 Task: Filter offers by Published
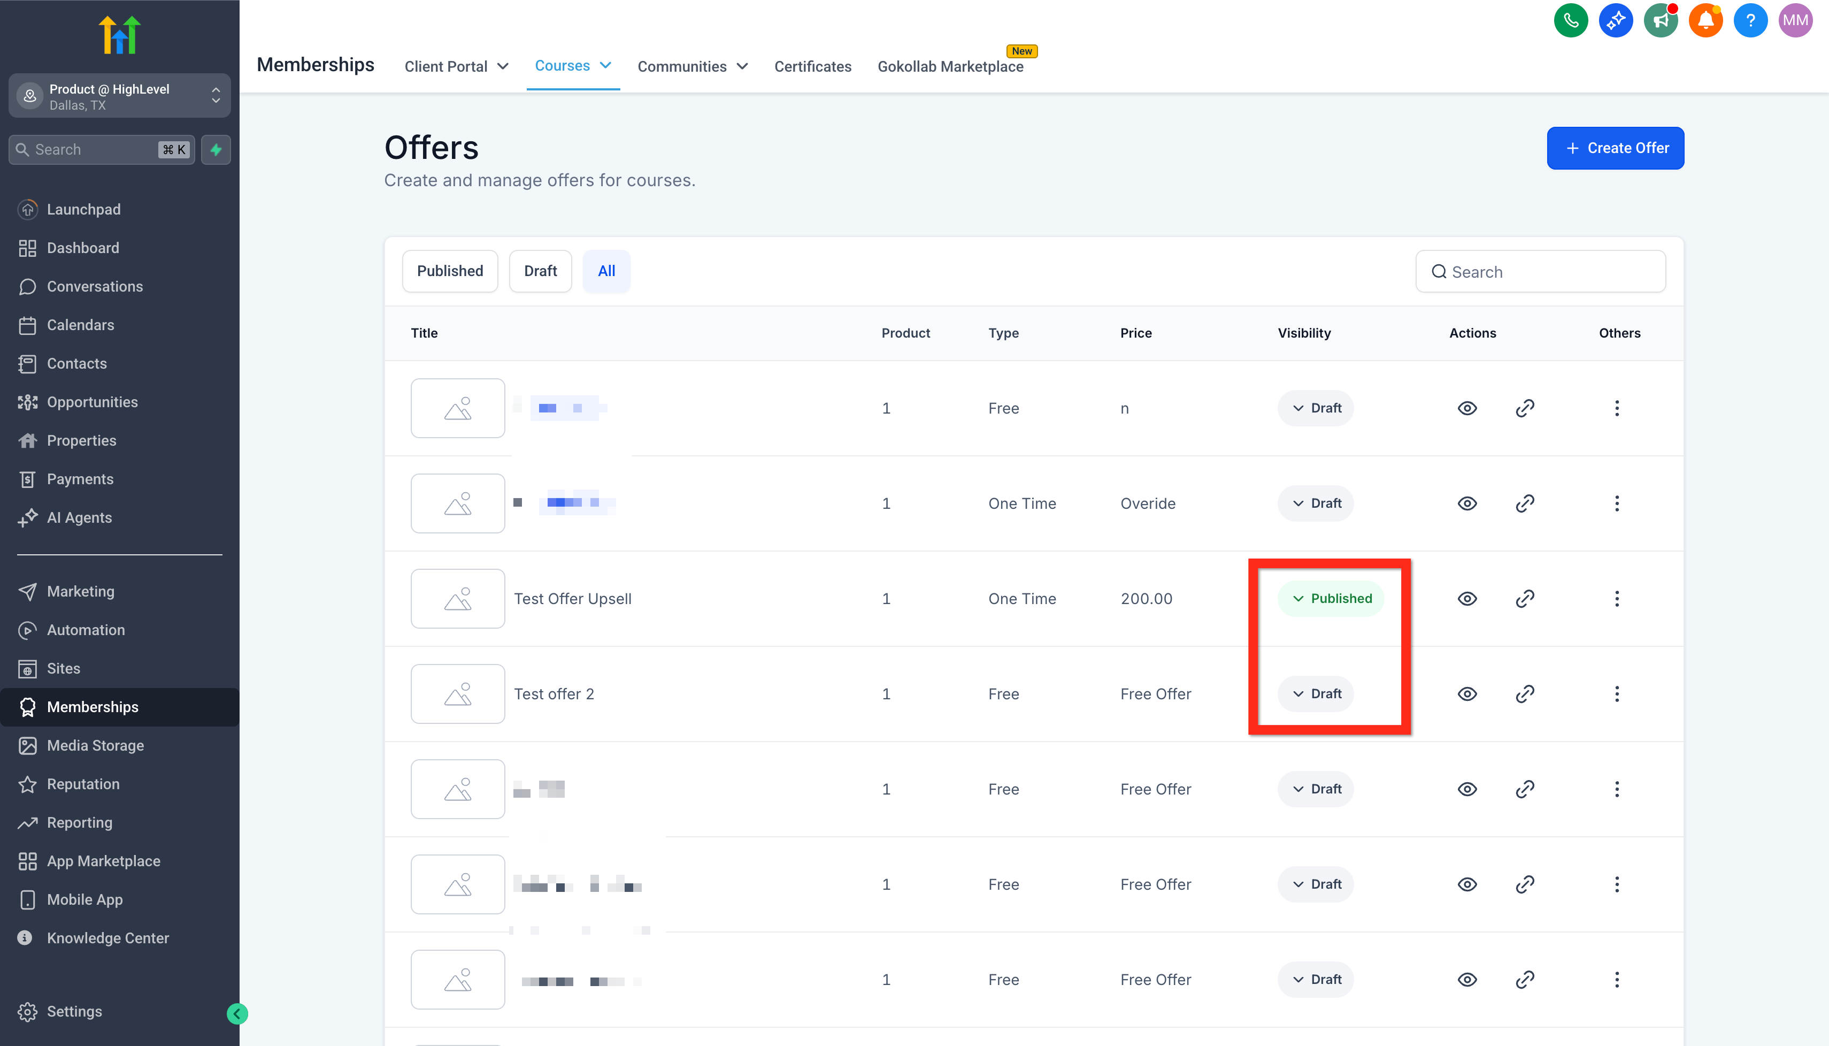click(x=450, y=271)
